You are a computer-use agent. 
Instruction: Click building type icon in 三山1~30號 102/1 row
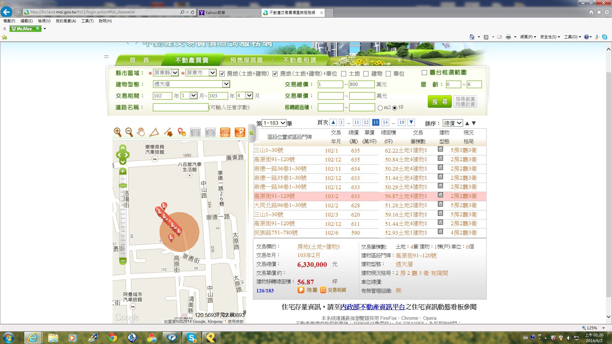[x=441, y=149]
